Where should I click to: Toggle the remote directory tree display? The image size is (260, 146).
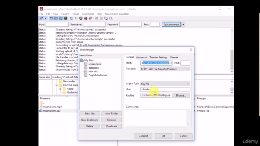click(x=61, y=18)
